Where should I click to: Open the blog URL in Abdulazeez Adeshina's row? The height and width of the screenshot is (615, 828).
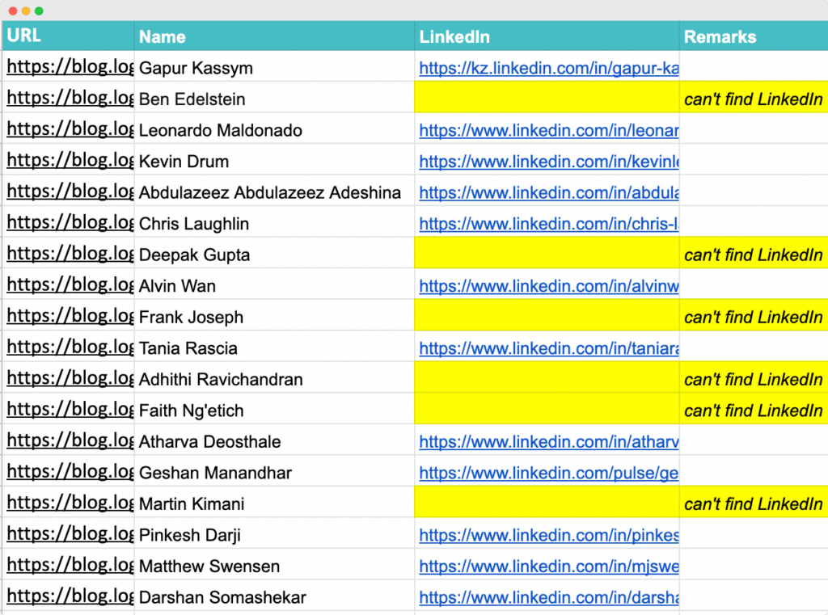[x=70, y=192]
